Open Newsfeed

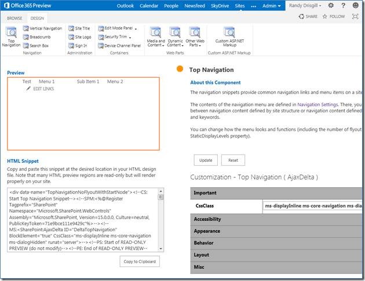tap(195, 6)
